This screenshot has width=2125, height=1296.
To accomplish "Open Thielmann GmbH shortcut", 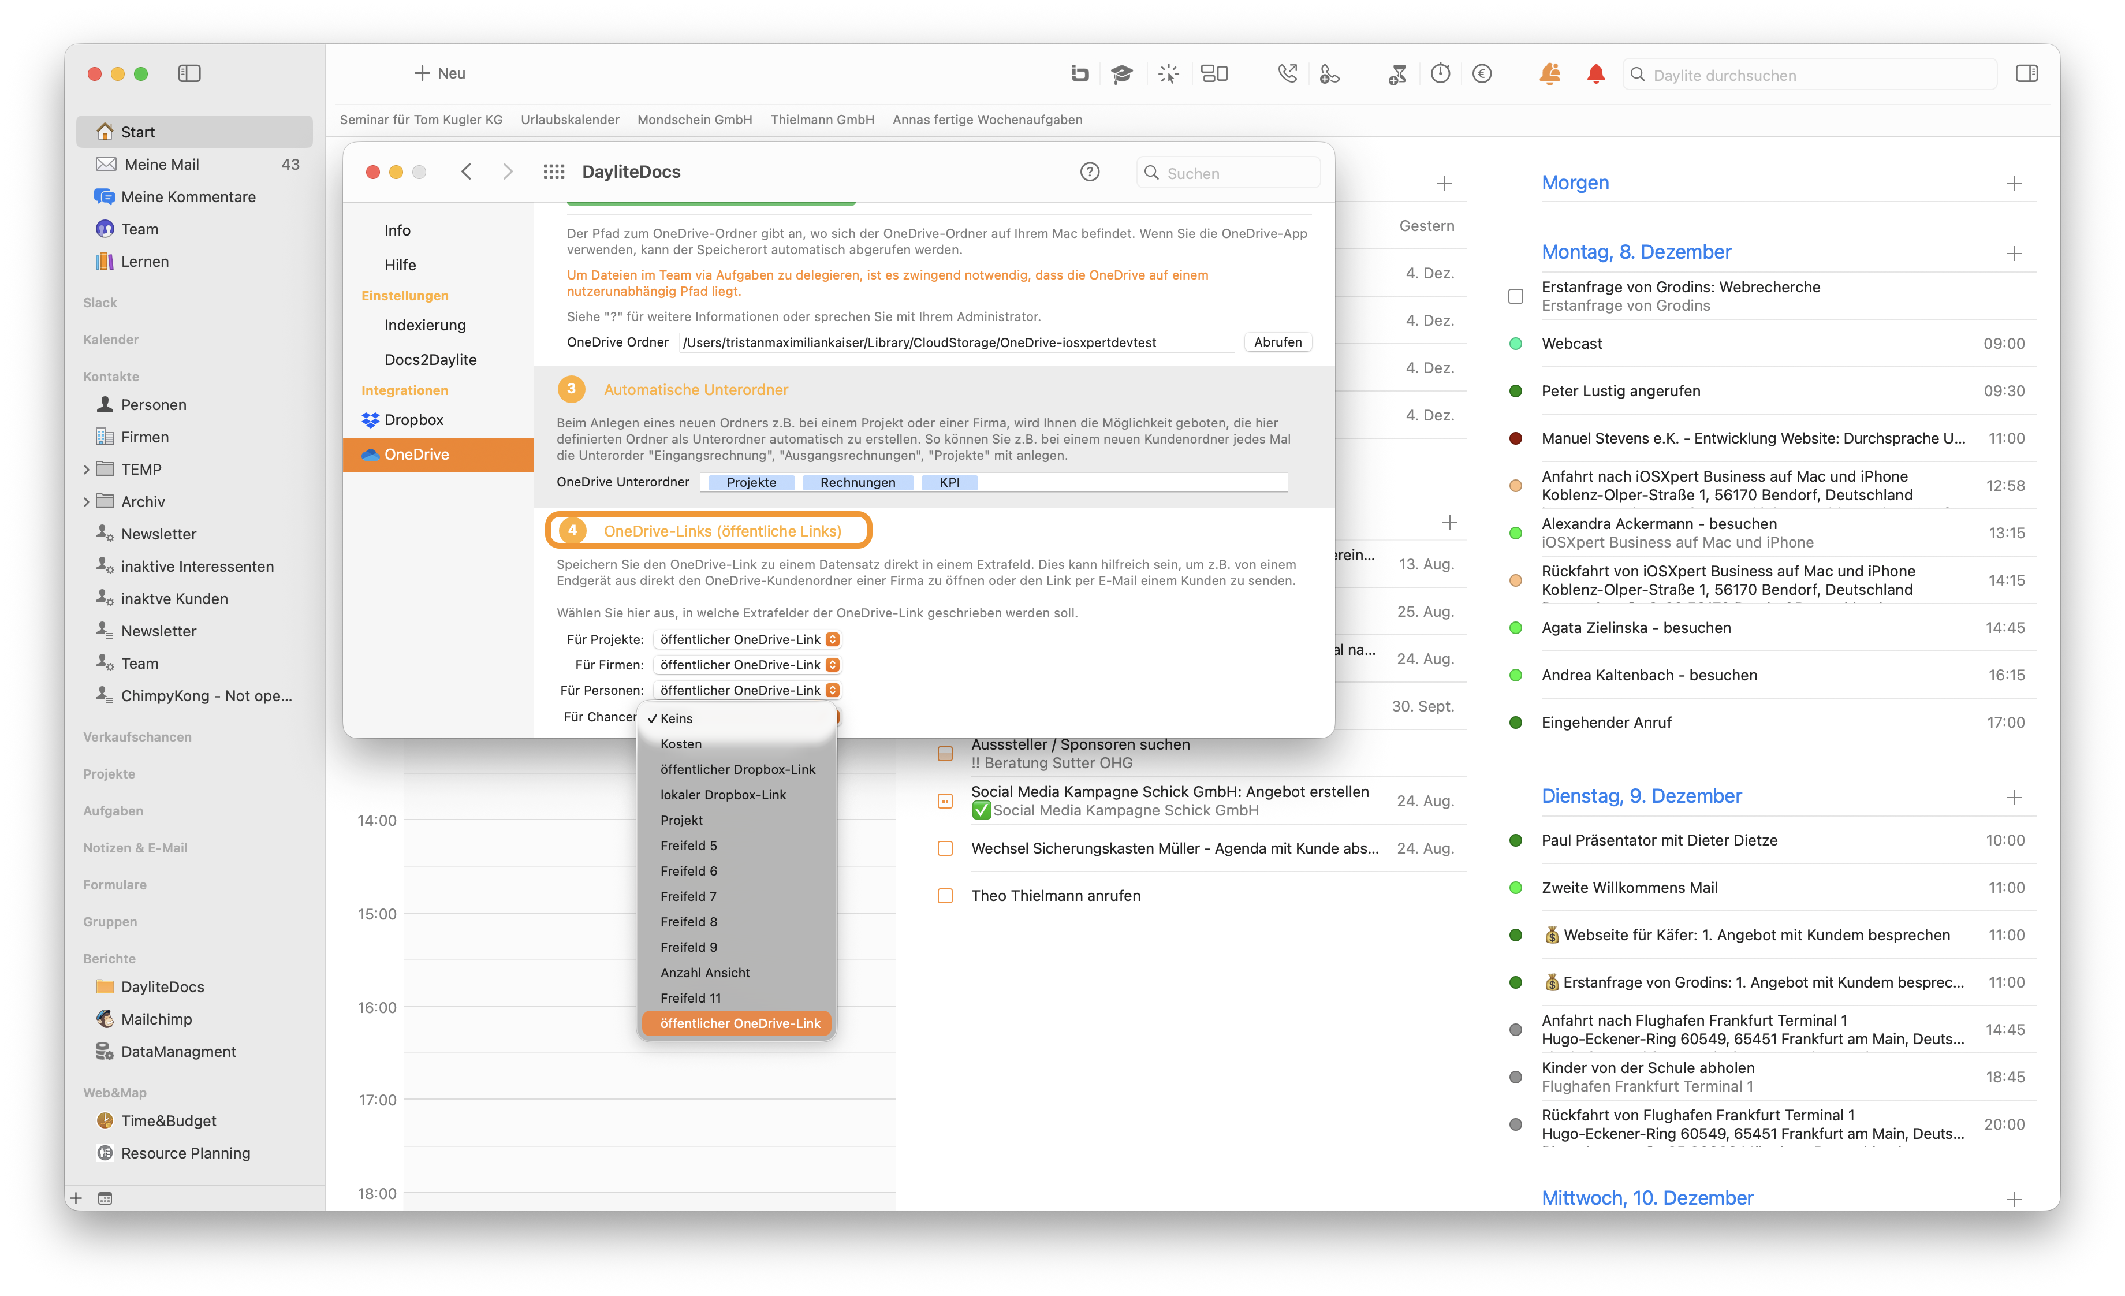I will click(x=822, y=120).
